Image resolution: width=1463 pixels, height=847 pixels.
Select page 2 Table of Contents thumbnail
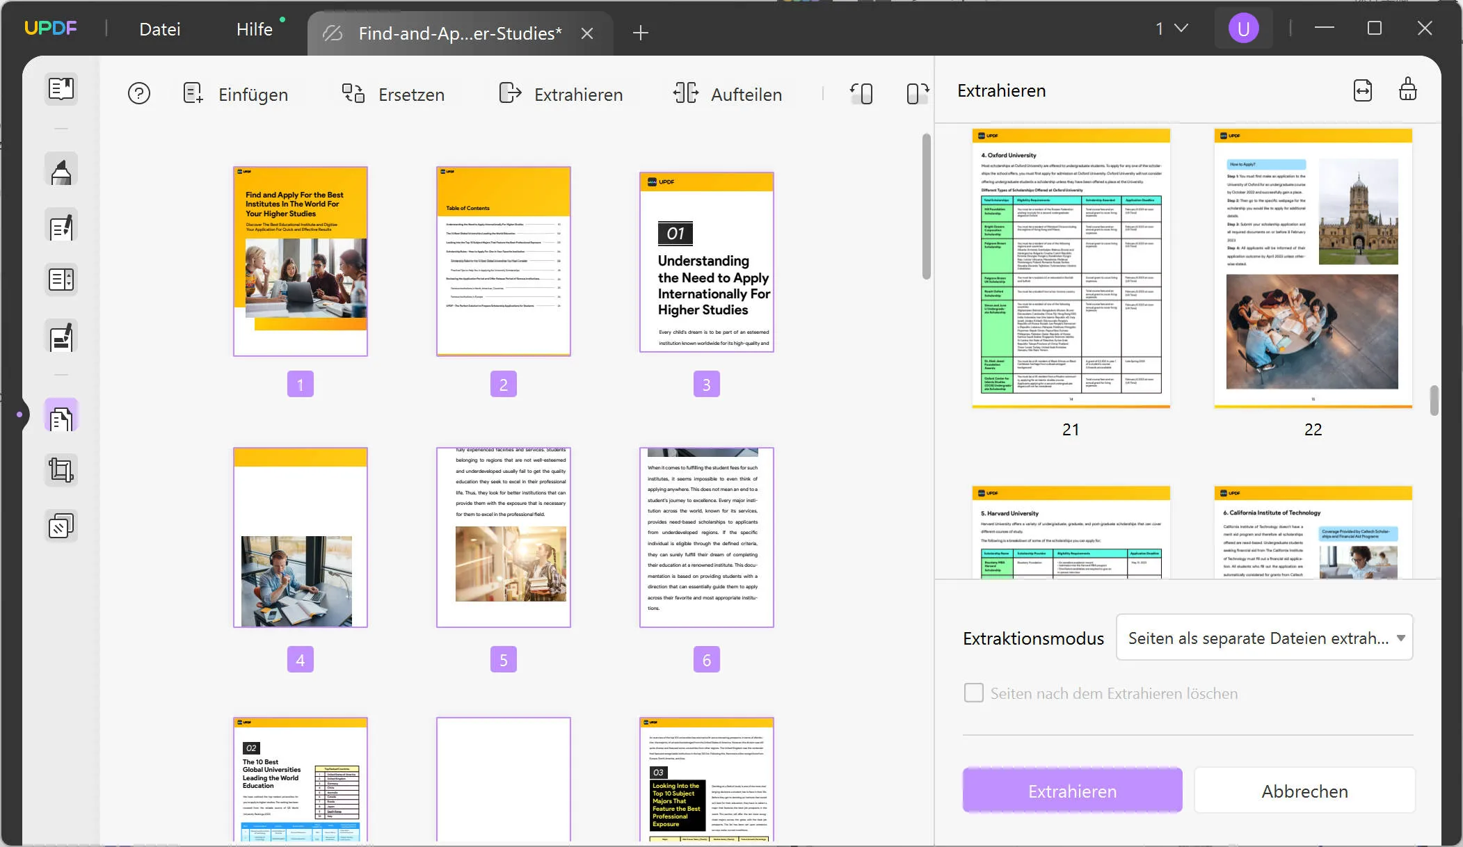(x=504, y=261)
